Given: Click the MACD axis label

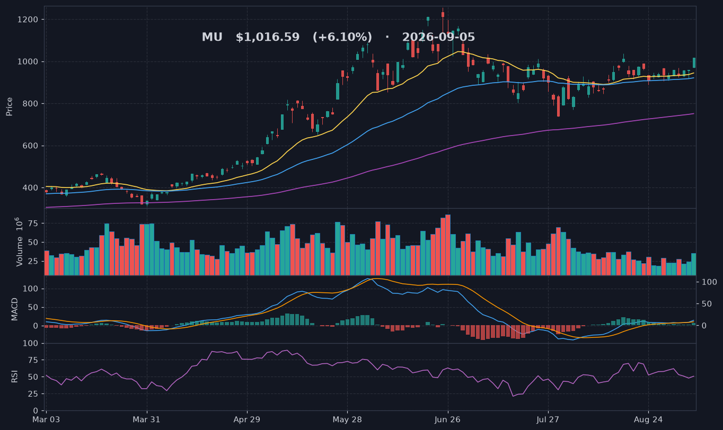Looking at the screenshot, I should 15,309.
